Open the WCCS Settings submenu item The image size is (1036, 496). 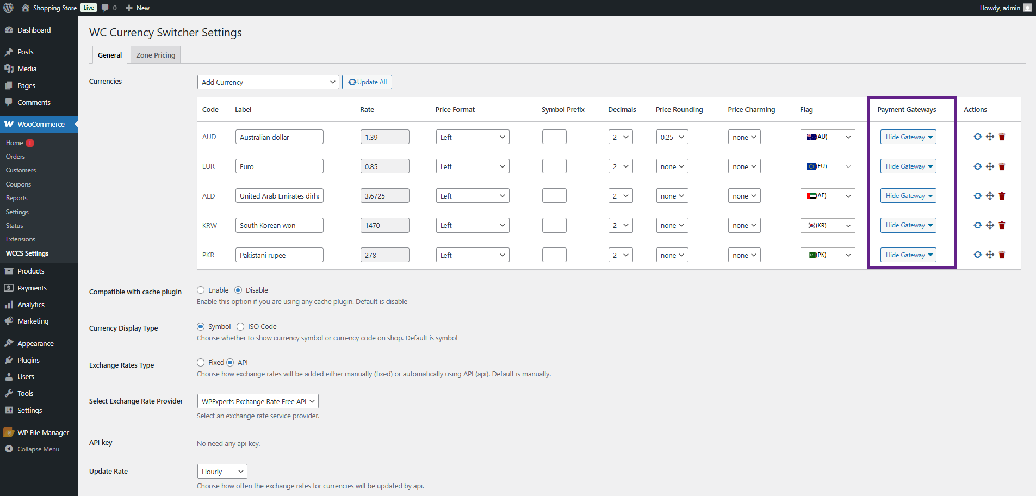coord(27,253)
